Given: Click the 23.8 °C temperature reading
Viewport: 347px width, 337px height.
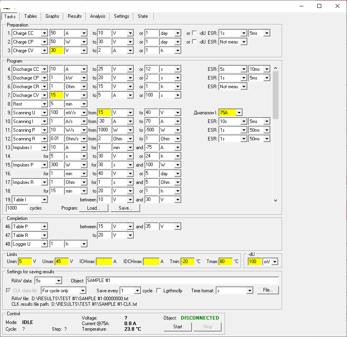Looking at the screenshot, I should [133, 329].
